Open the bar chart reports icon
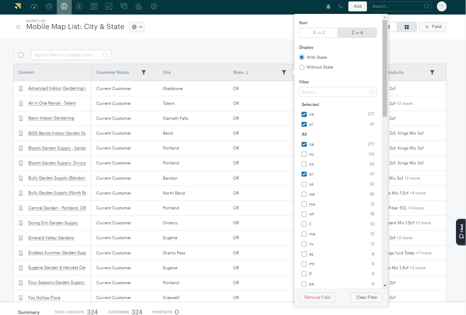Screen dimensions: 466x315 (139, 6)
